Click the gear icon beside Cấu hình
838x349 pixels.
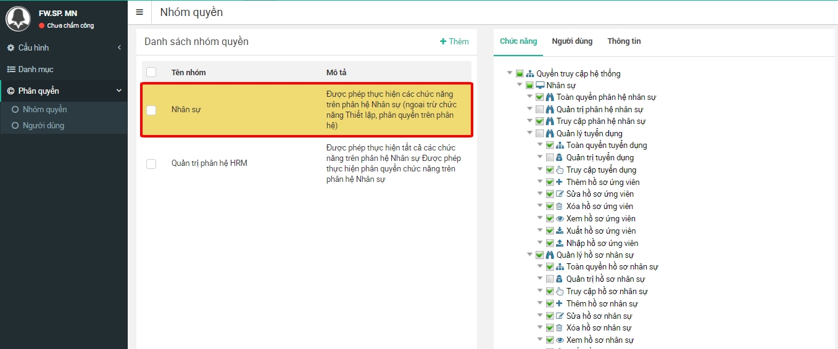click(10, 48)
